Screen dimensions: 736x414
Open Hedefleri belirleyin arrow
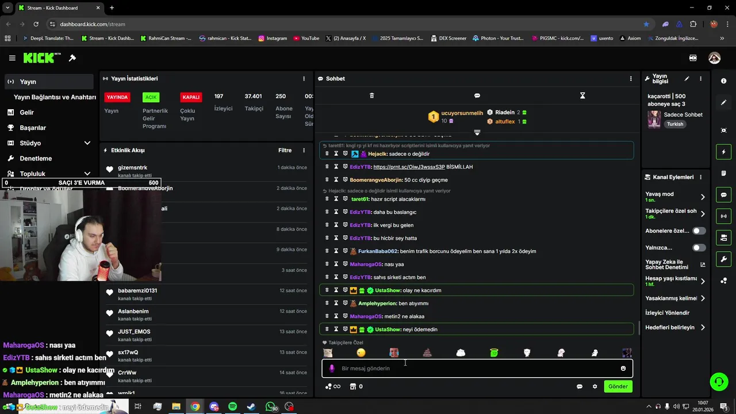[x=703, y=328]
